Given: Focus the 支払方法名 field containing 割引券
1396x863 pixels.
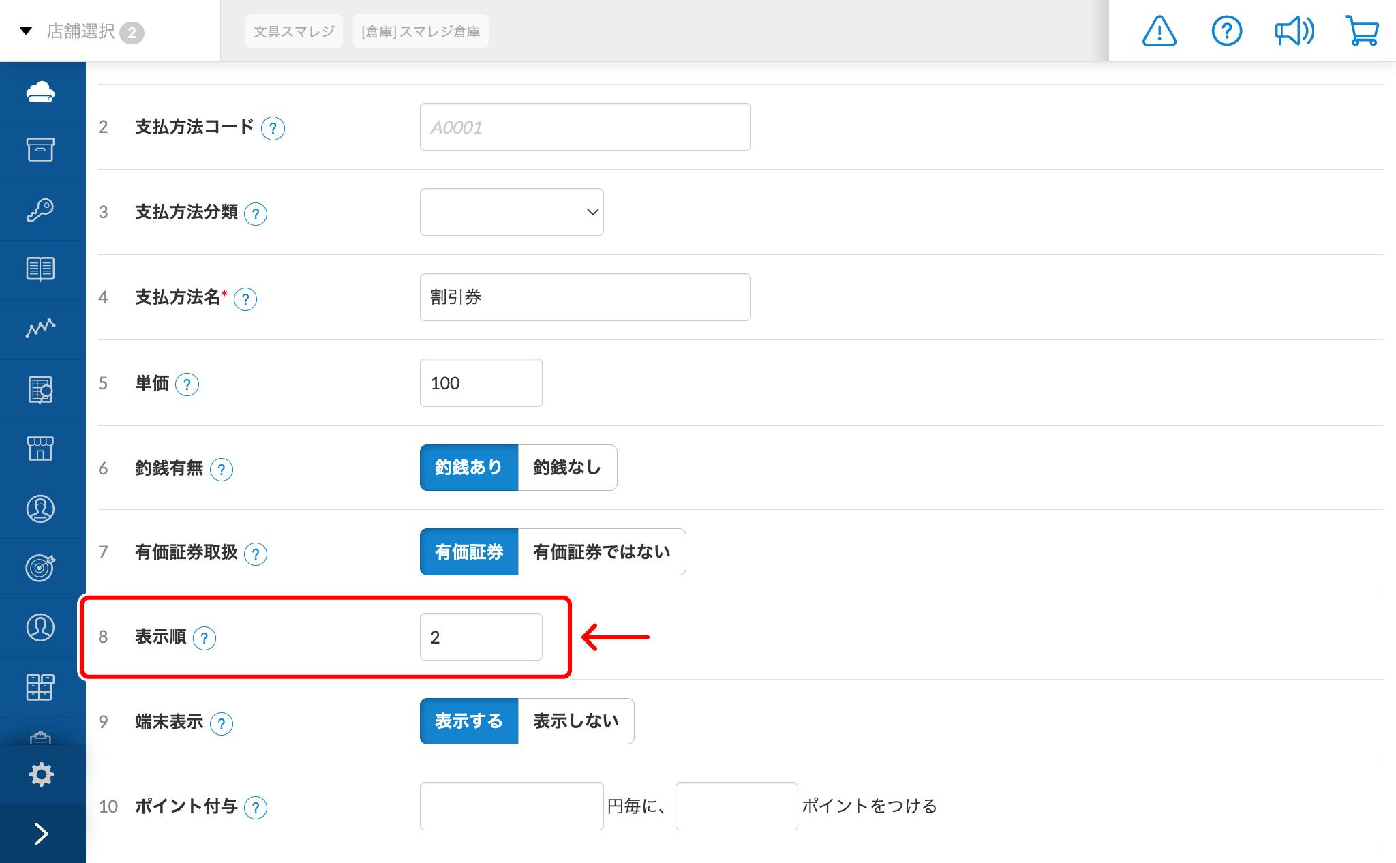Looking at the screenshot, I should (x=586, y=297).
